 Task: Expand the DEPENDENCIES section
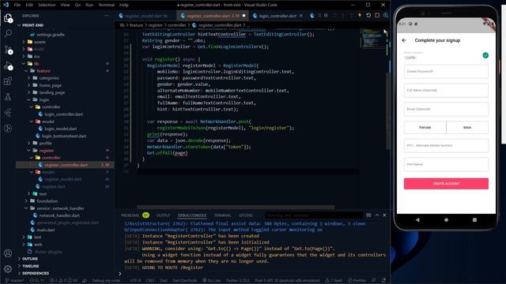36,274
